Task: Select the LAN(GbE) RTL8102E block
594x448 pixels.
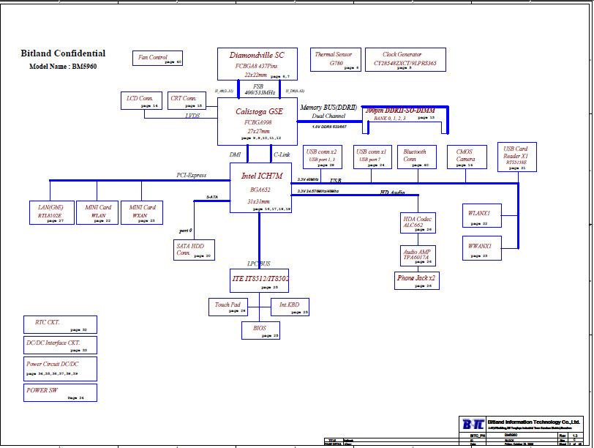Action: [51, 212]
